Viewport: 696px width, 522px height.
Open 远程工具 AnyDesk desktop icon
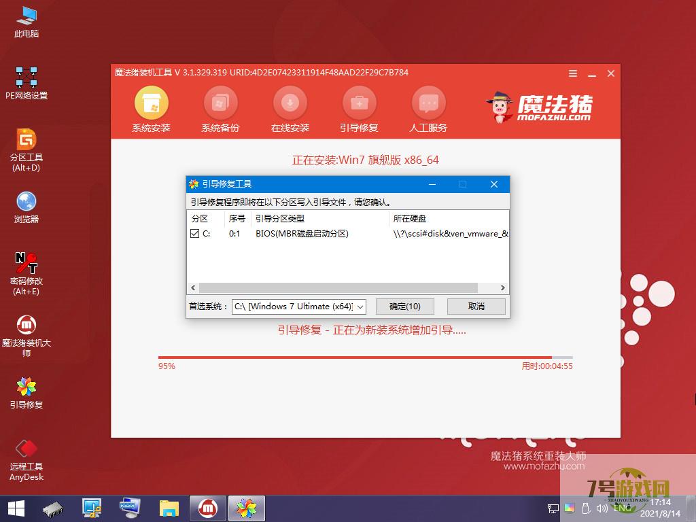tap(27, 460)
